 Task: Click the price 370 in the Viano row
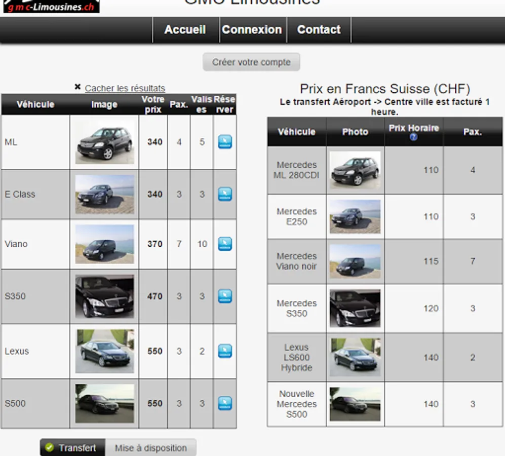click(155, 244)
